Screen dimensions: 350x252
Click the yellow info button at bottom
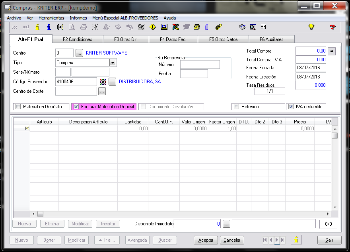(296, 240)
